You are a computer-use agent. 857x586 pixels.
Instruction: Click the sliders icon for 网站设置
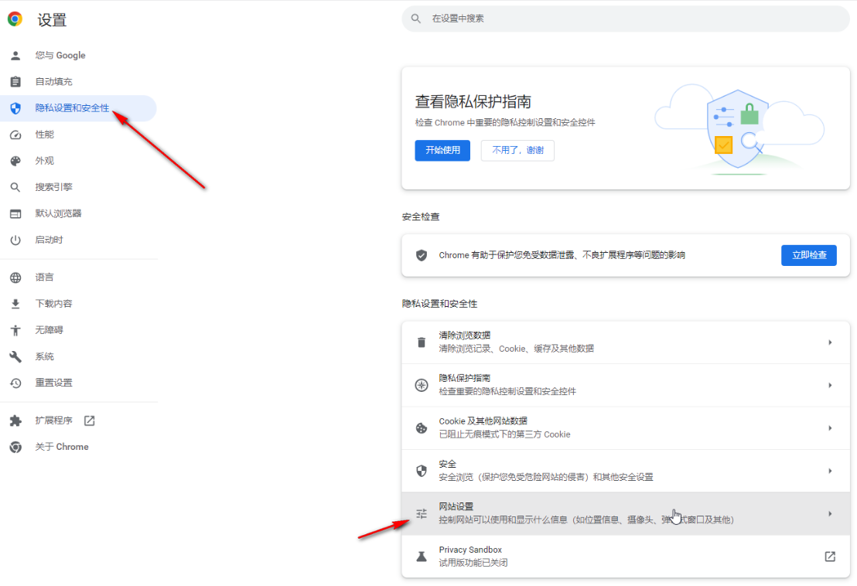pyautogui.click(x=422, y=514)
